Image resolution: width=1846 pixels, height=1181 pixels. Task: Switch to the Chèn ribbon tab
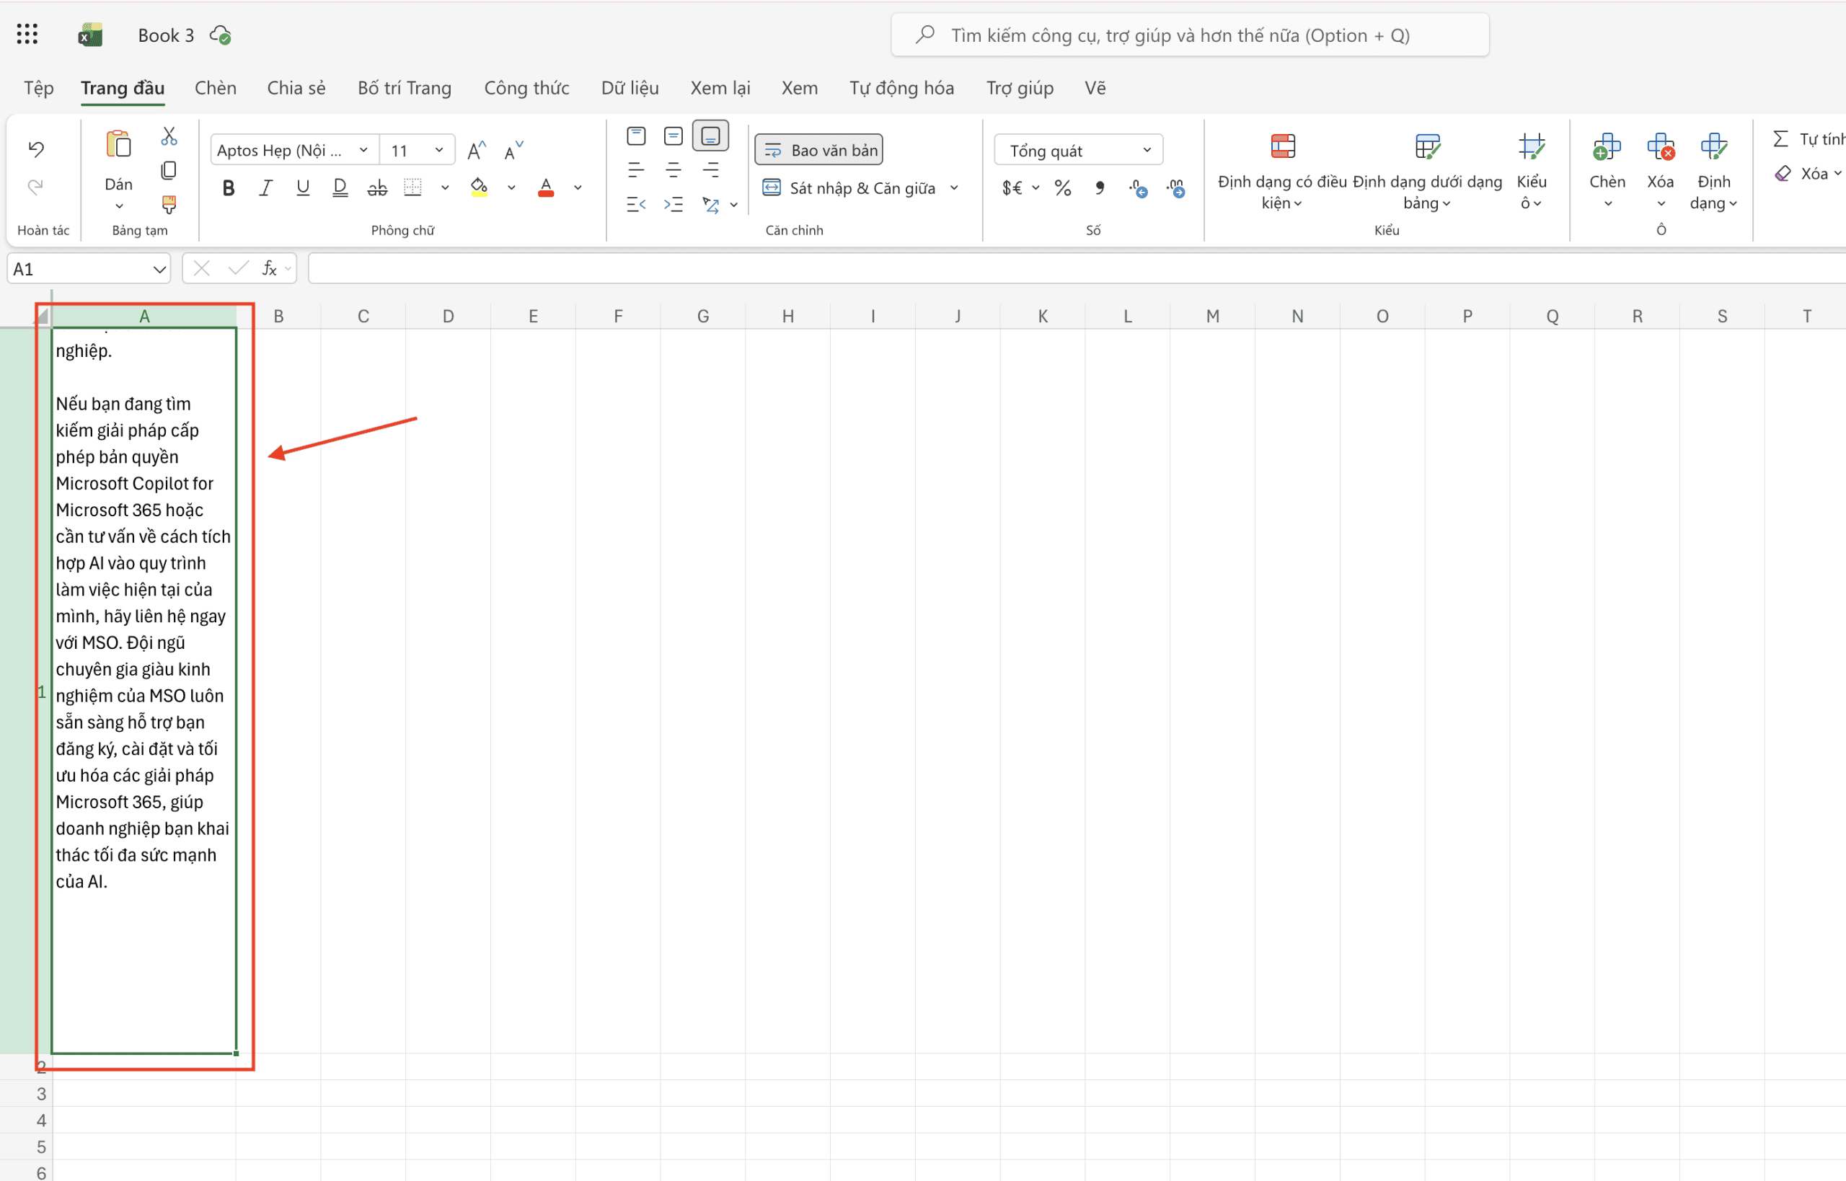point(216,88)
